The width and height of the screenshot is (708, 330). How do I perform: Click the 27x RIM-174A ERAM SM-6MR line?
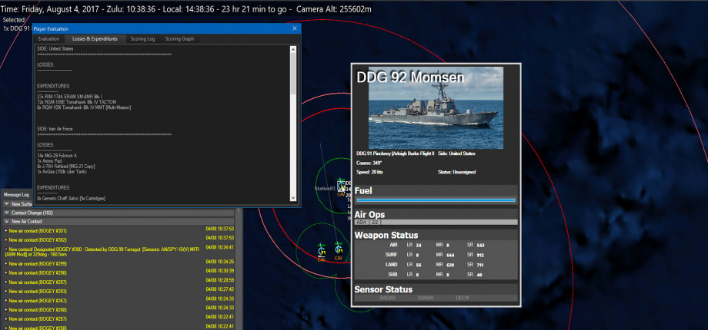click(x=70, y=97)
